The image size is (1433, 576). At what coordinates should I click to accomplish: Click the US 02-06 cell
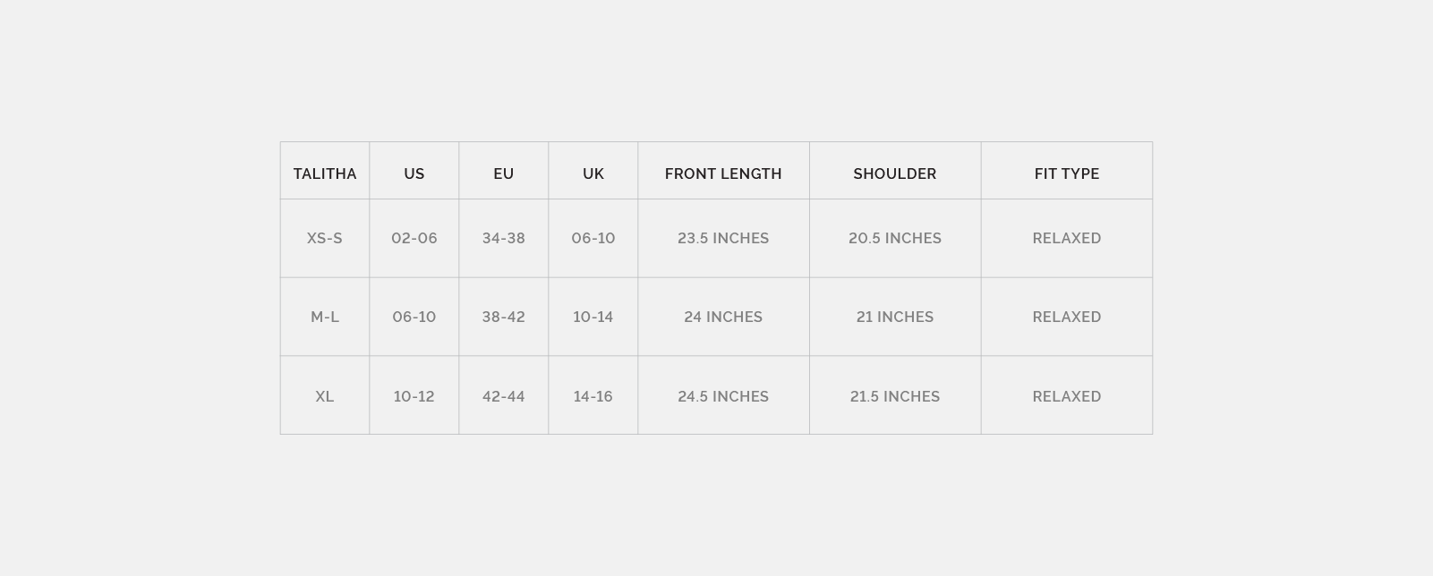414,238
